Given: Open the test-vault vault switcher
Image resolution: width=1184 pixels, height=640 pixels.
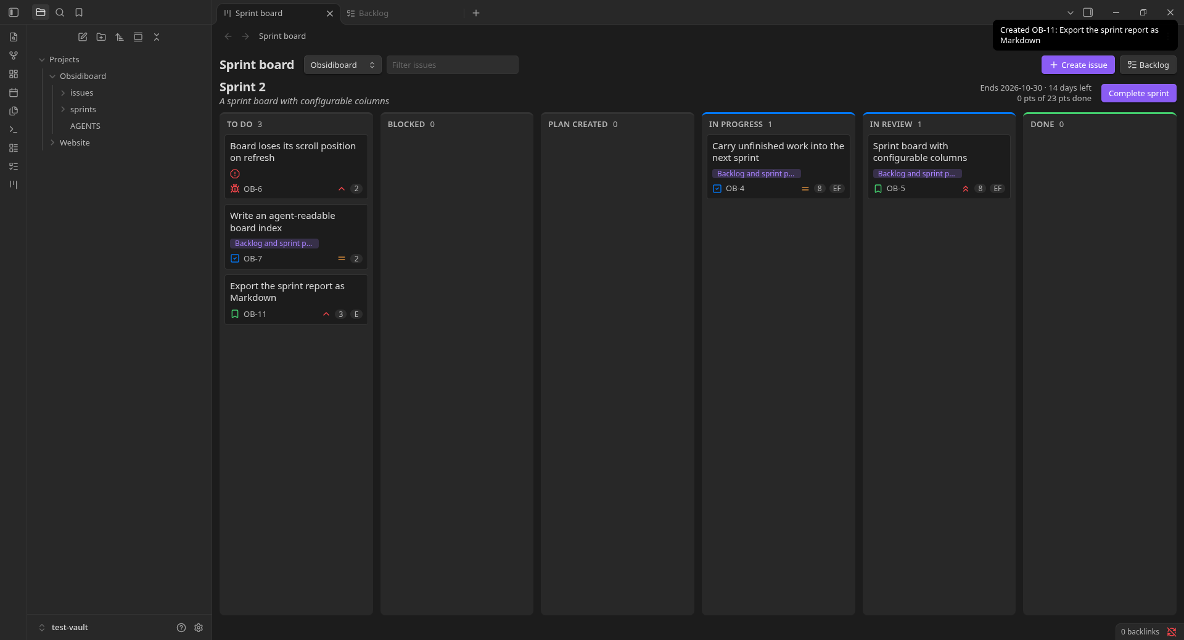Looking at the screenshot, I should [x=64, y=628].
